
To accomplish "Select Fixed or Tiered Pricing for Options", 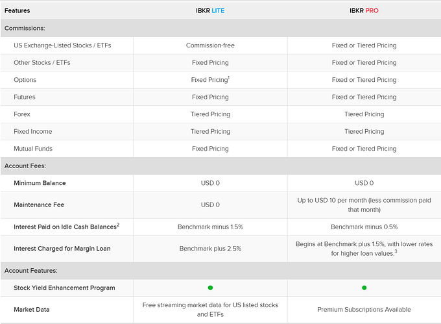I will [364, 80].
